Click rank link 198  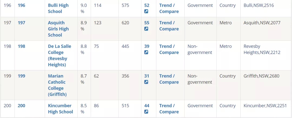21,46
